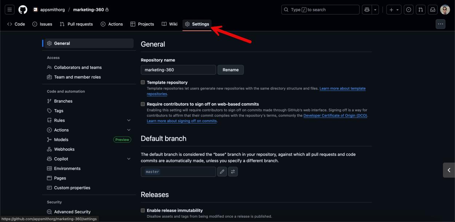Expand the Rules section in the sidebar
Screen dimensions: 455x222
click(x=128, y=120)
